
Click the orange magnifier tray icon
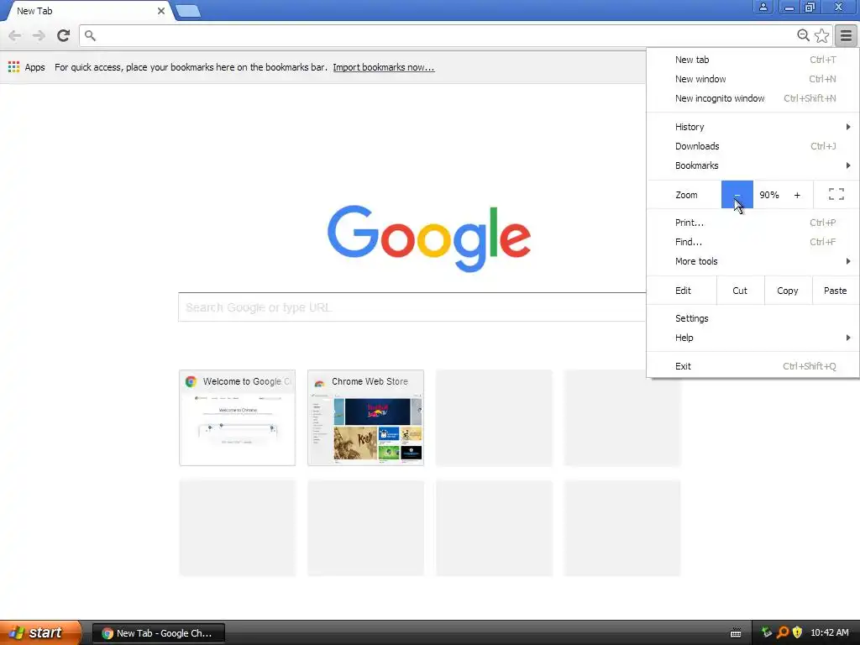(x=783, y=632)
